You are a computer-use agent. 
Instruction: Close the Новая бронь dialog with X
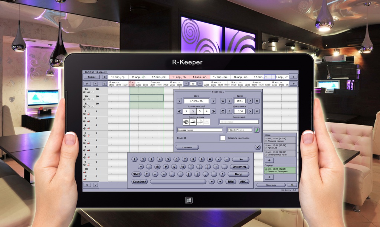point(257,147)
